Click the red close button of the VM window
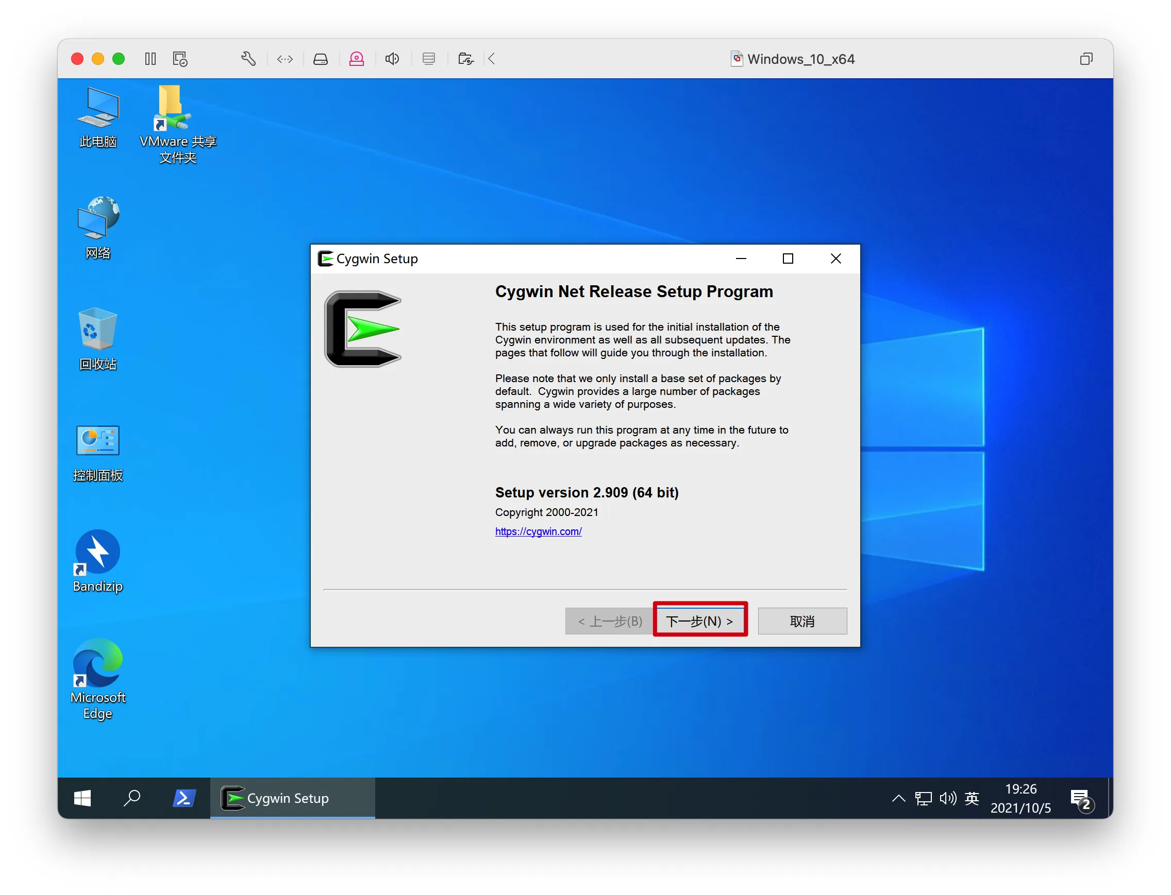 77,59
